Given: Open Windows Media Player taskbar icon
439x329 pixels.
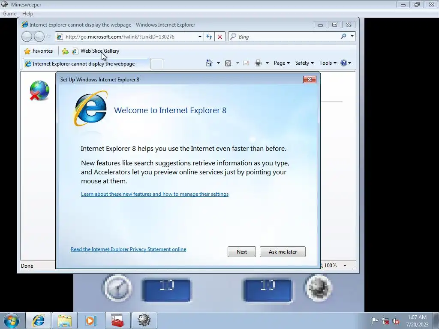Looking at the screenshot, I should pyautogui.click(x=90, y=320).
